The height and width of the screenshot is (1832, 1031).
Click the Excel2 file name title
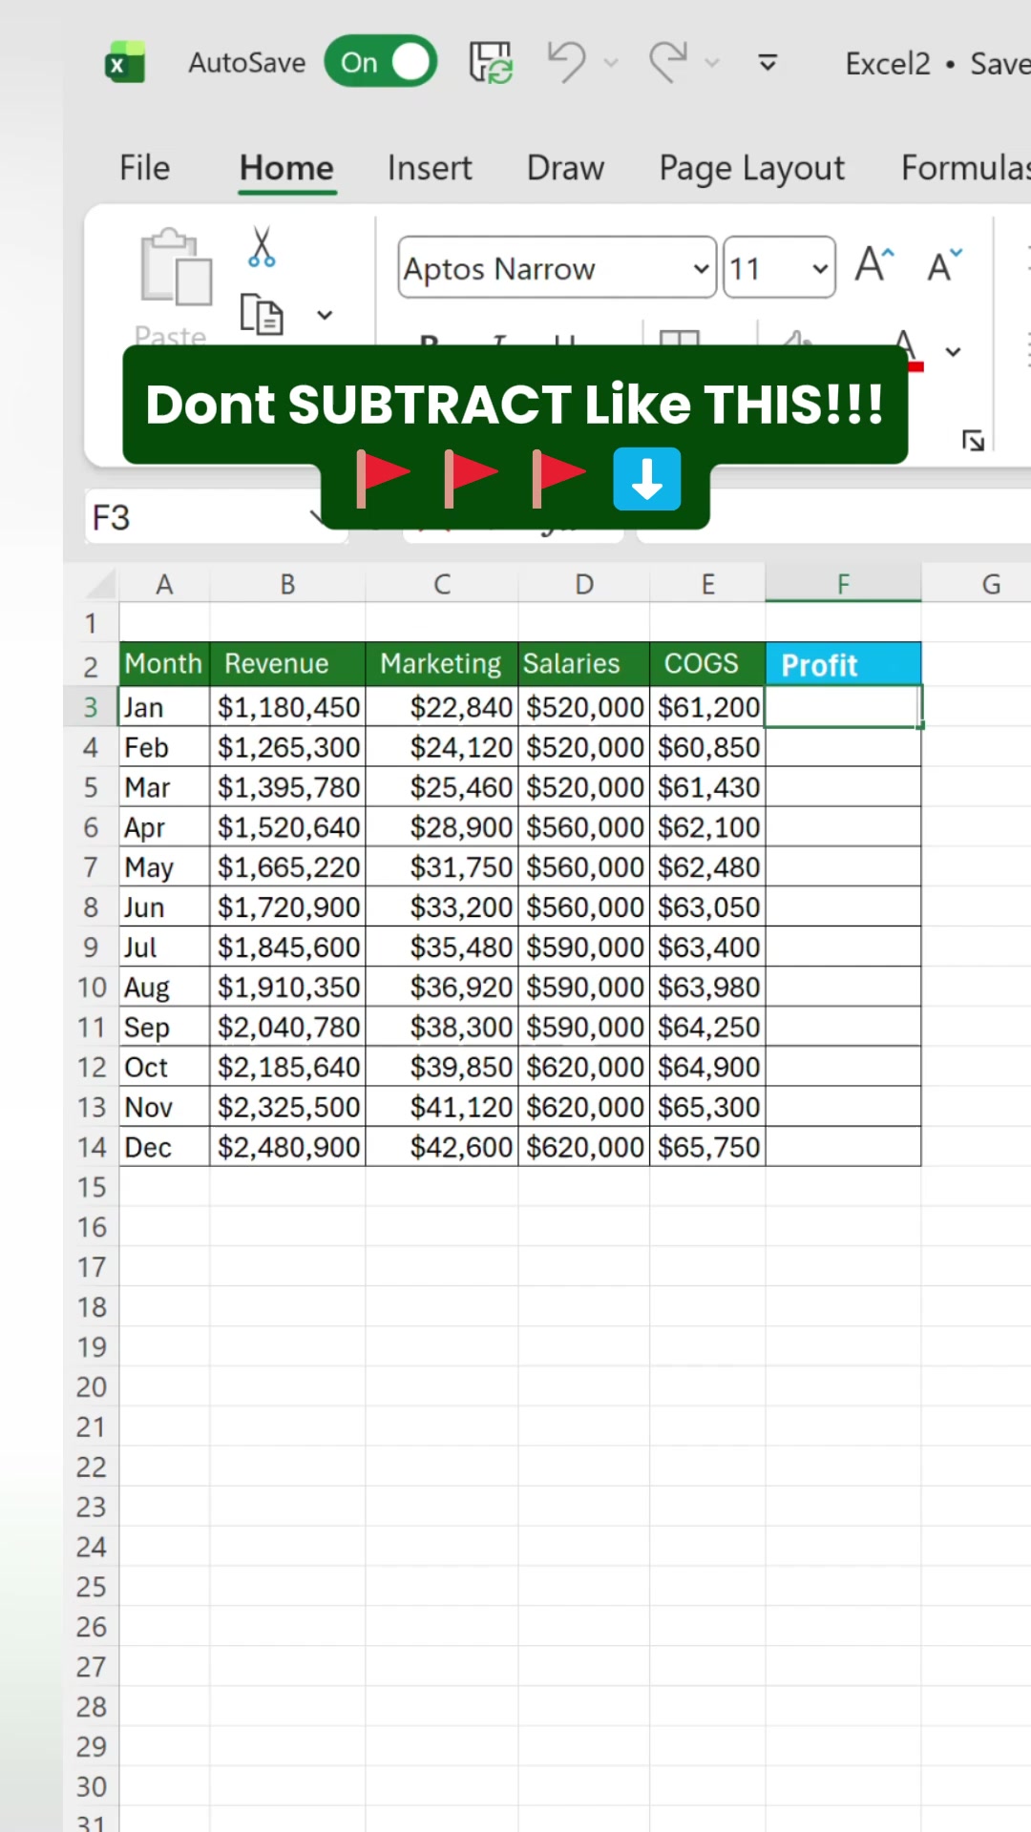[x=887, y=64]
